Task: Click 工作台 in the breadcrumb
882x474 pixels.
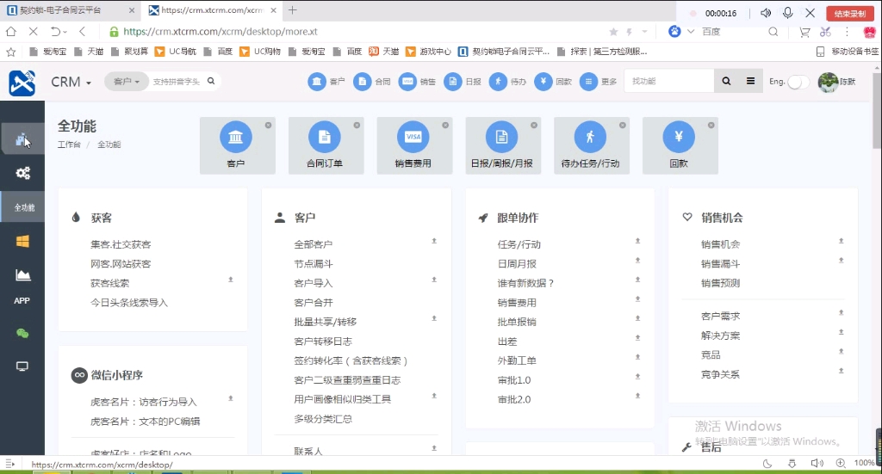Action: (69, 145)
